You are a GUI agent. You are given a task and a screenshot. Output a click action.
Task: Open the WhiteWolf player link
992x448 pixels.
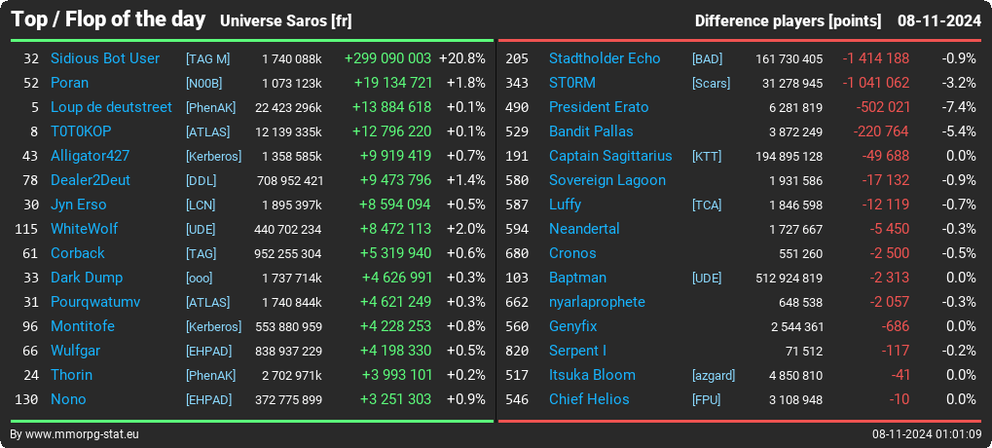tap(84, 229)
